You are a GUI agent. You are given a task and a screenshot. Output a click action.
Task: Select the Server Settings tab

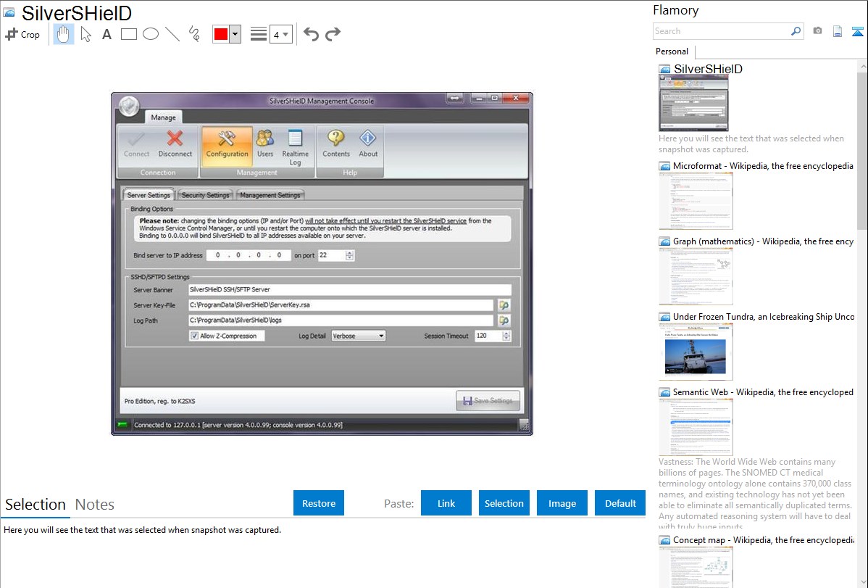(149, 195)
